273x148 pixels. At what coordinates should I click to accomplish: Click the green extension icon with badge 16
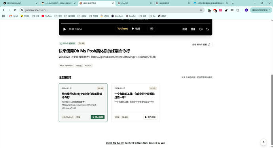[209, 10]
